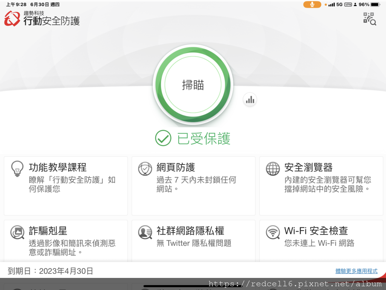Open the Wi-Fi 安全檢查 icon
This screenshot has height=290, width=386.
273,232
